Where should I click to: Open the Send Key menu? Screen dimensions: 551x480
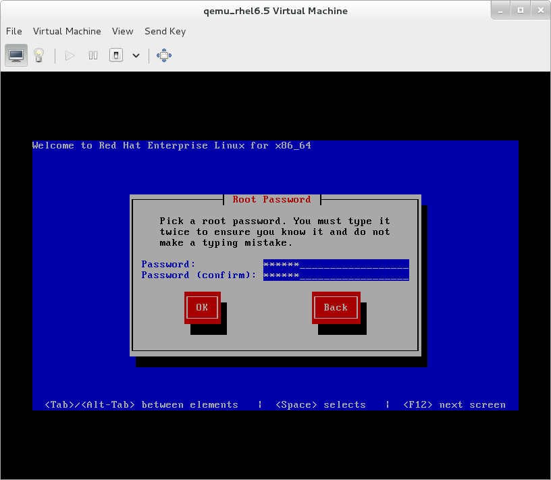[x=165, y=31]
